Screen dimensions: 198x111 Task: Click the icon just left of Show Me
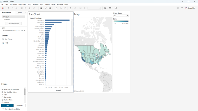182,8
